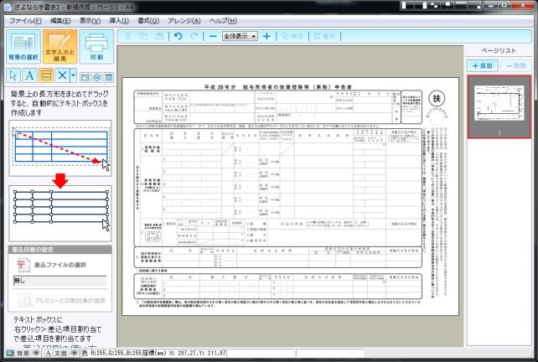Open the ファイル(F) menu
Viewport: 538px width, 362px height.
[25, 21]
